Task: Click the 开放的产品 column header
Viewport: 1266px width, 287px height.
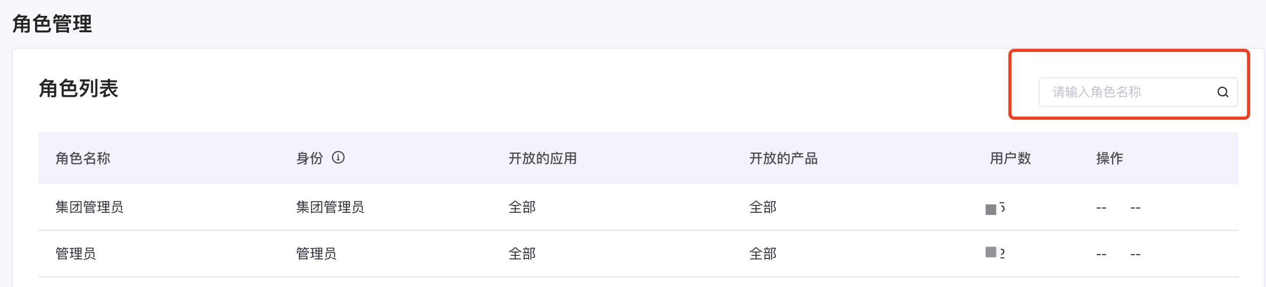Action: pos(783,158)
